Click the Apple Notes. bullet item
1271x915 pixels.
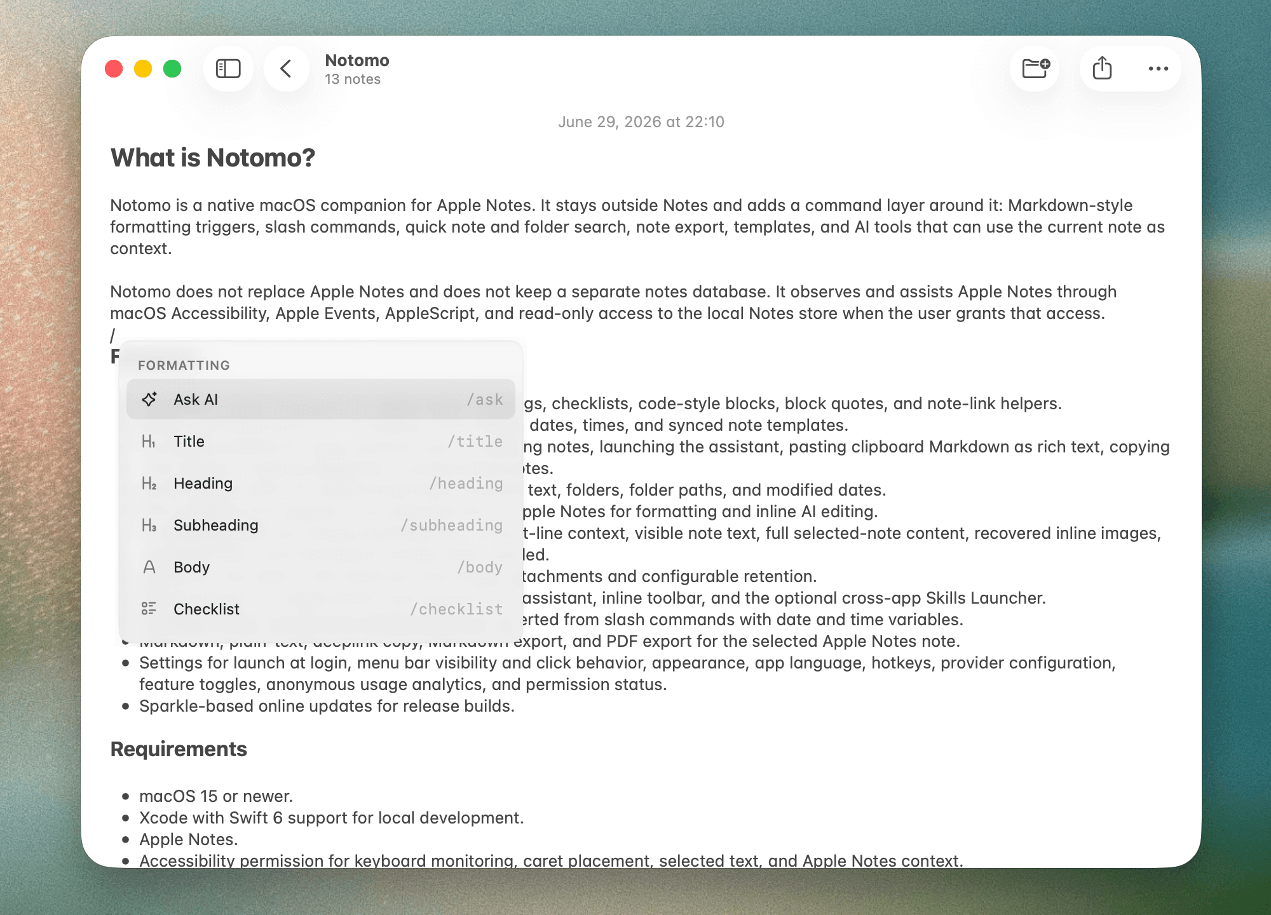189,839
